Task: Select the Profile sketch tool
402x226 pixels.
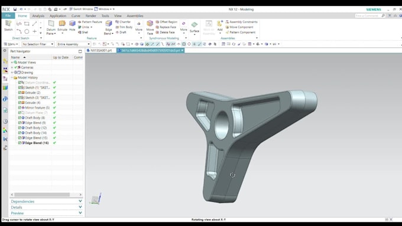Action: point(19,24)
